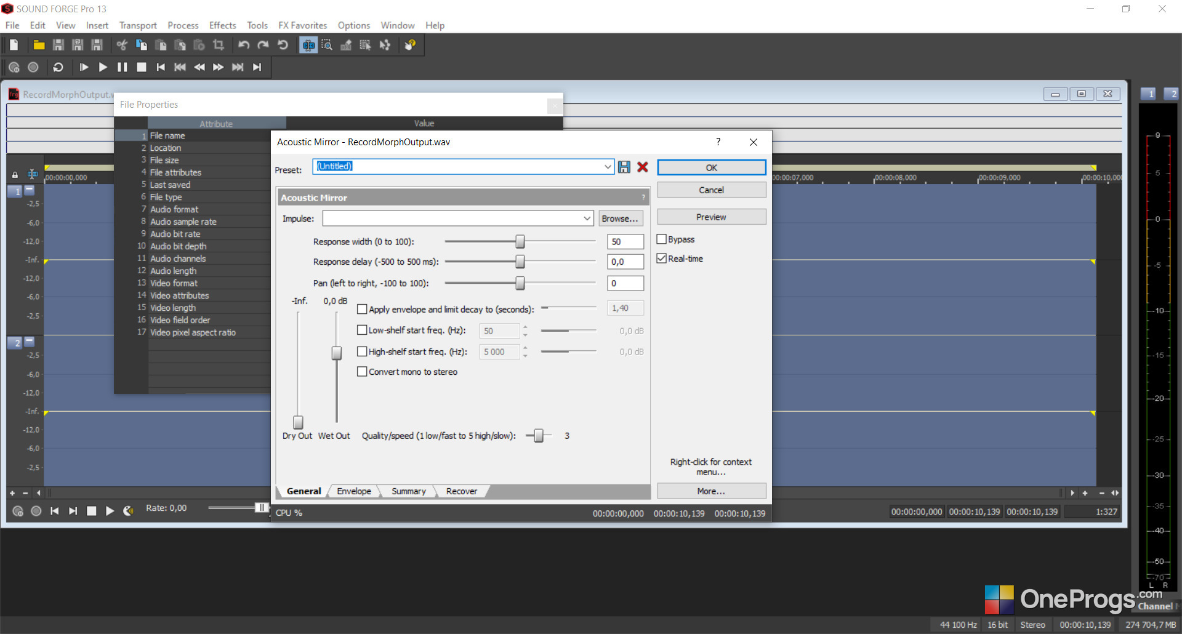Click the Cancel button
Viewport: 1182px width, 634px height.
click(712, 190)
